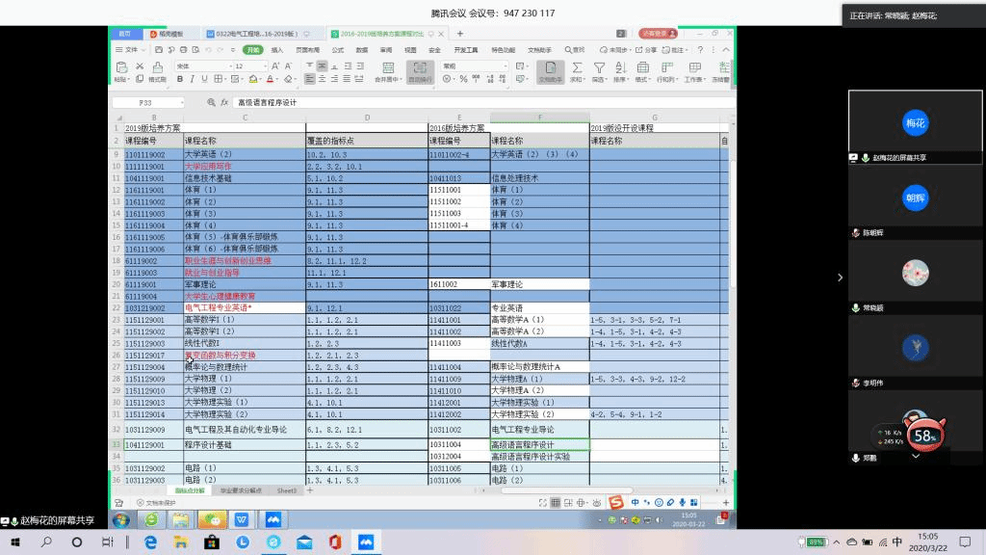The width and height of the screenshot is (986, 555).
Task: Toggle middle vertical alignment
Action: click(x=322, y=66)
